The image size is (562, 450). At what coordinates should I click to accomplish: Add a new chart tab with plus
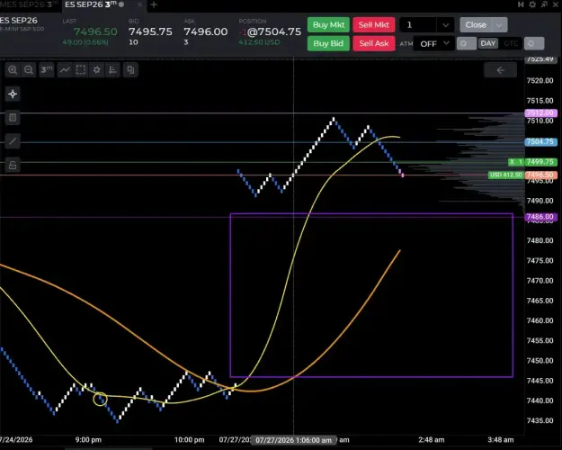[154, 4]
